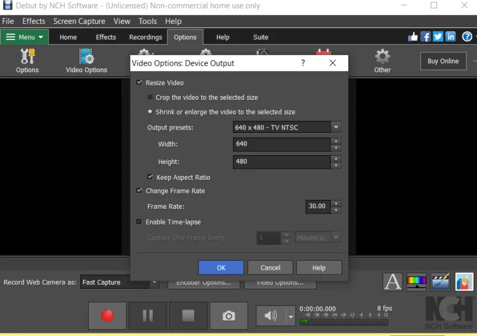Close the Video Options dialog
Viewport: 477px width, 336px height.
pos(333,63)
